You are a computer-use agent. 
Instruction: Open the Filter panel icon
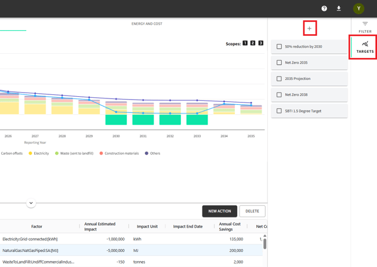(365, 27)
